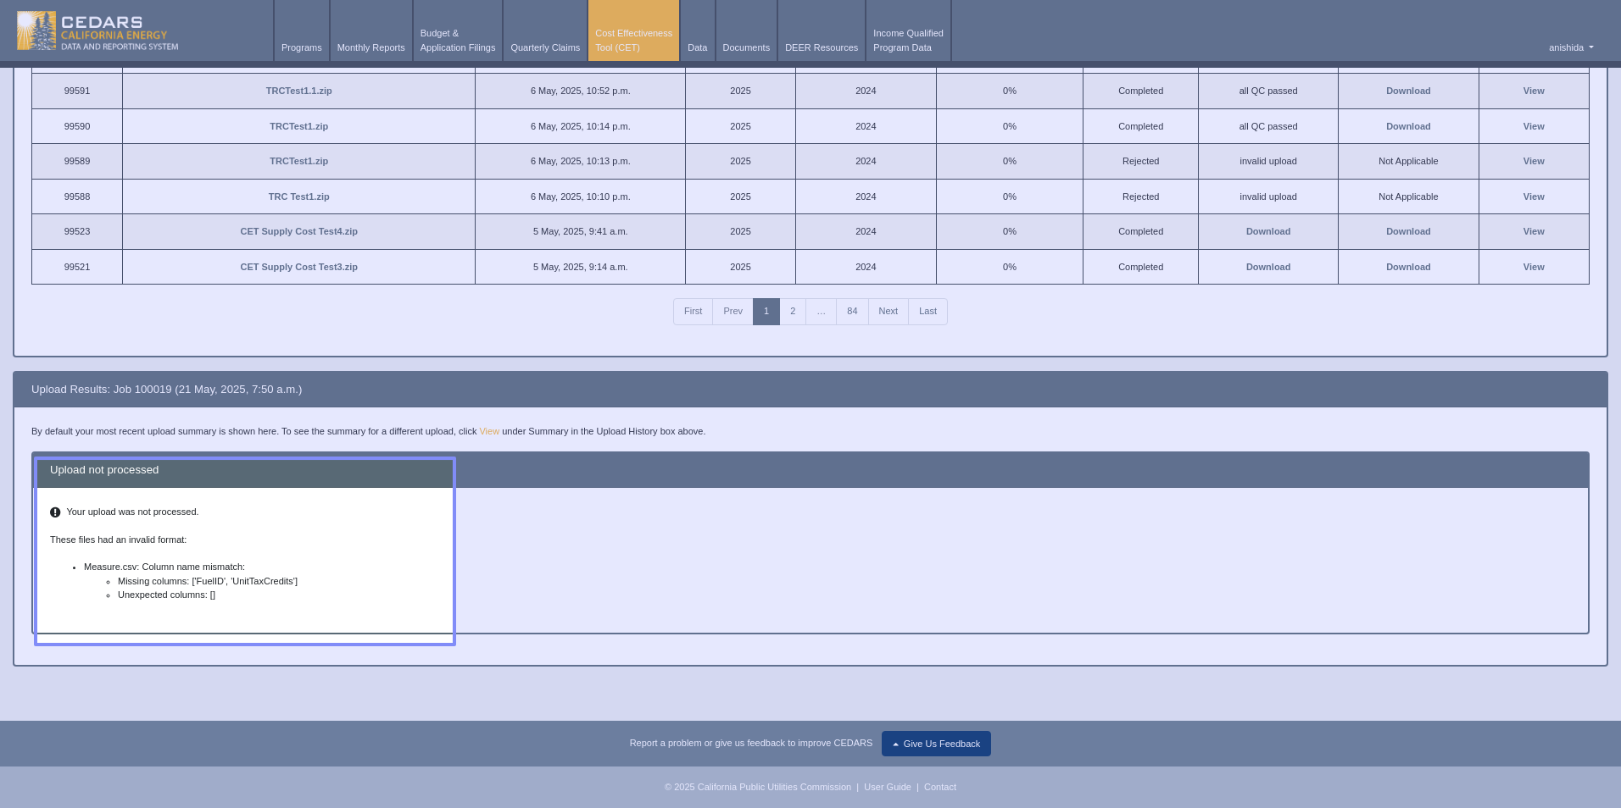Click the Contact footer link

[x=939, y=787]
